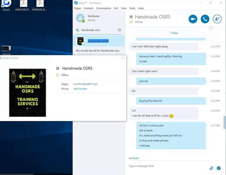Toggle the favorite star in the Contact profile
Viewport: 226px width, 175px height.
point(58,68)
